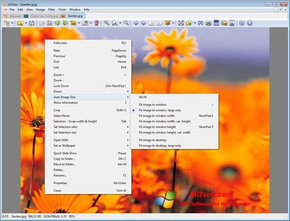Screen dimensions: 290x221
Task: Select No fit option
Action: click(x=175, y=97)
